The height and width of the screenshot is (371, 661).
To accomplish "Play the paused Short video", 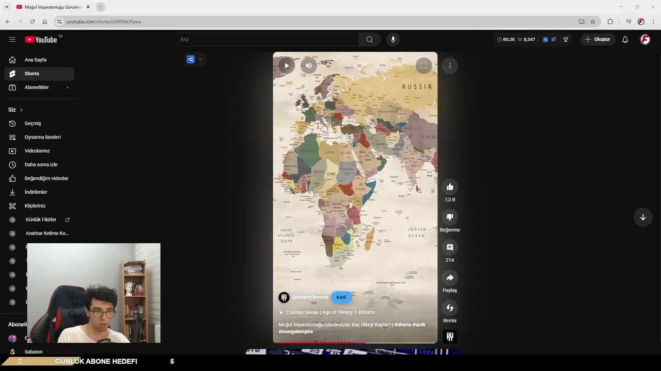I will [x=287, y=65].
